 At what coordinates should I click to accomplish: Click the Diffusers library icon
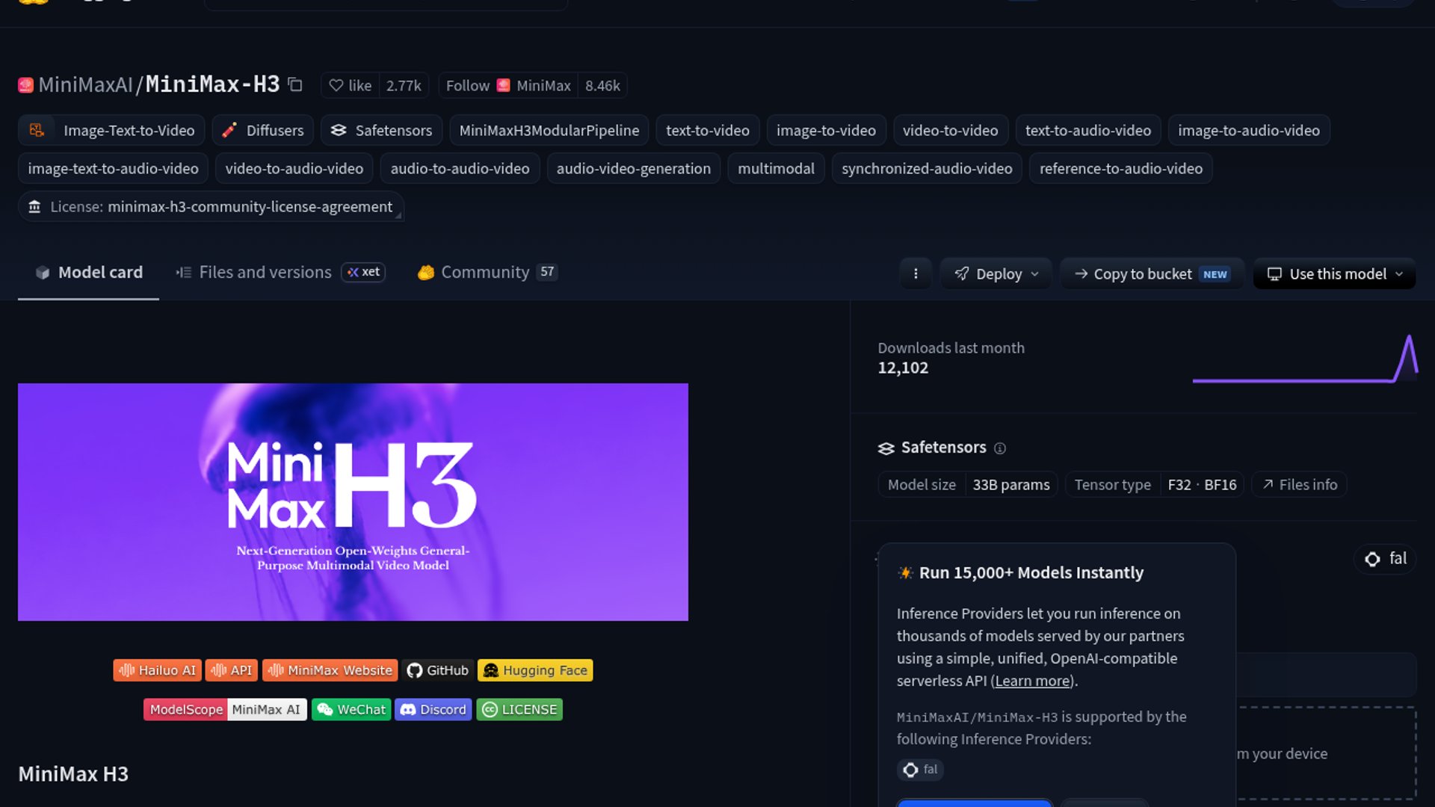[229, 130]
